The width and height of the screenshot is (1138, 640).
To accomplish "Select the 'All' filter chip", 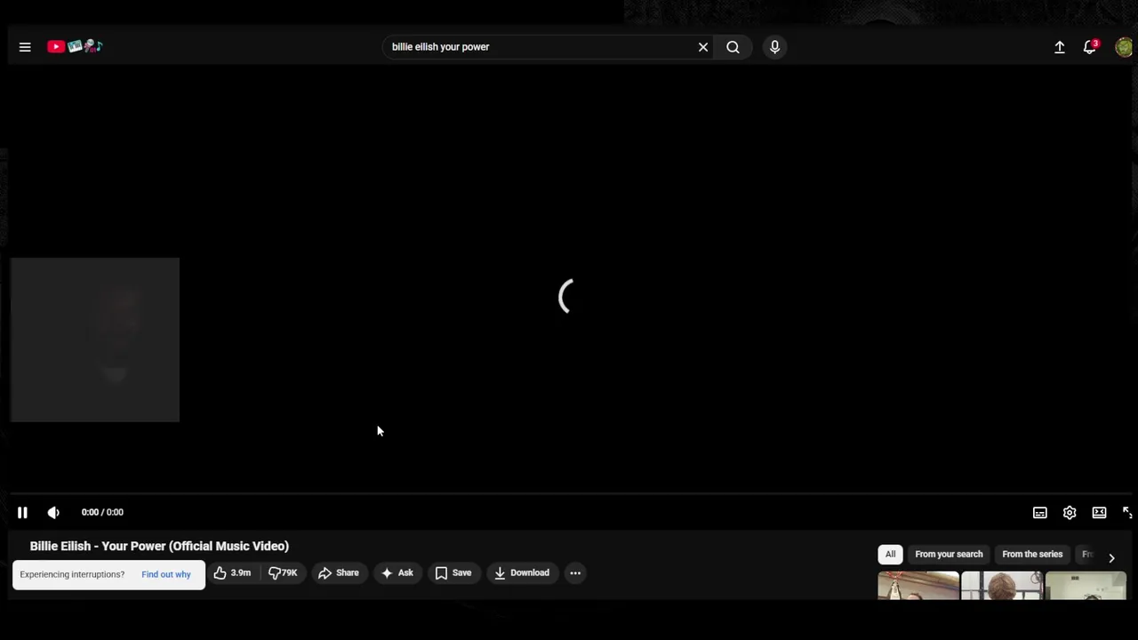I will (x=890, y=554).
